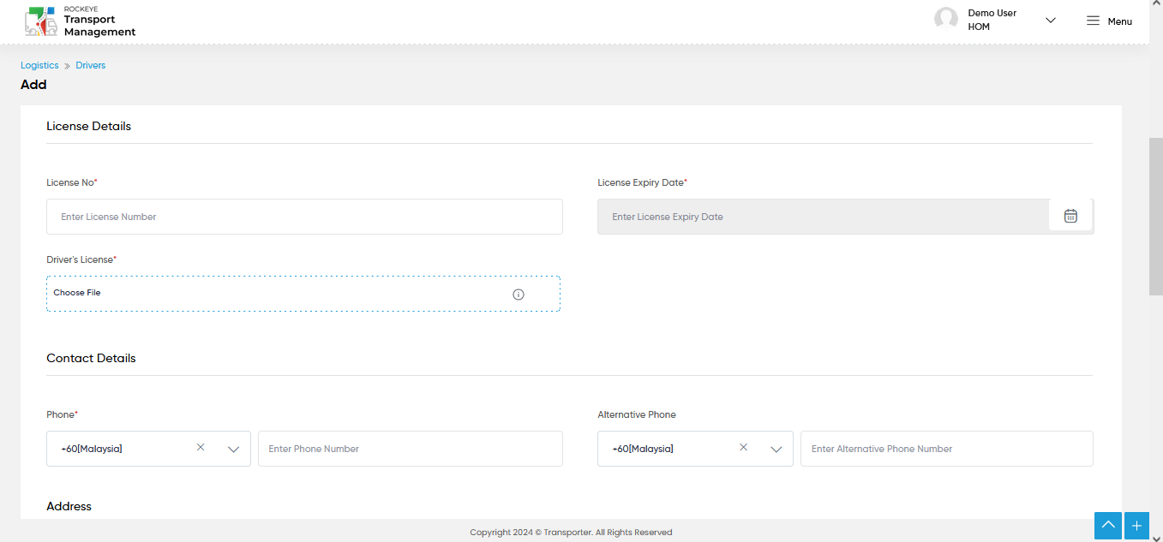1163x542 pixels.
Task: Go to Drivers breadcrumb link
Action: pos(91,65)
